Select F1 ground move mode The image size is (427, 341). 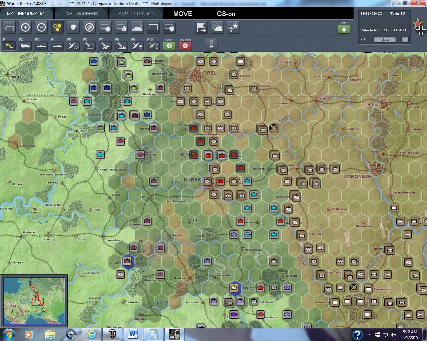tap(9, 46)
